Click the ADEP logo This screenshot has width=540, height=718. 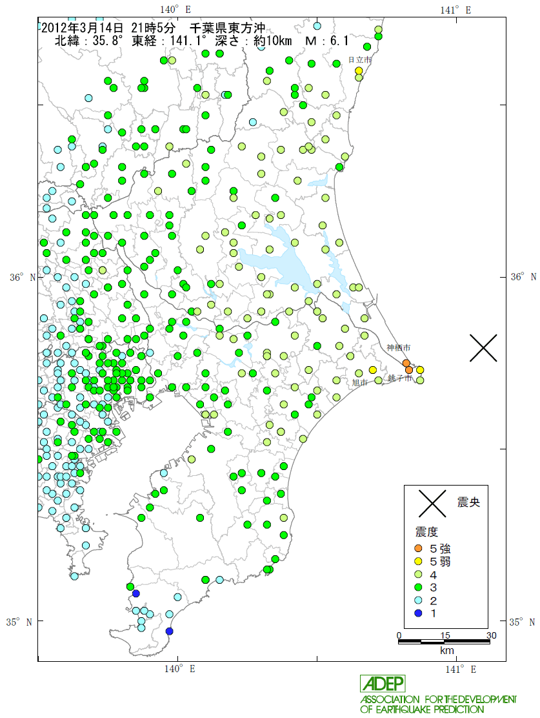[383, 684]
